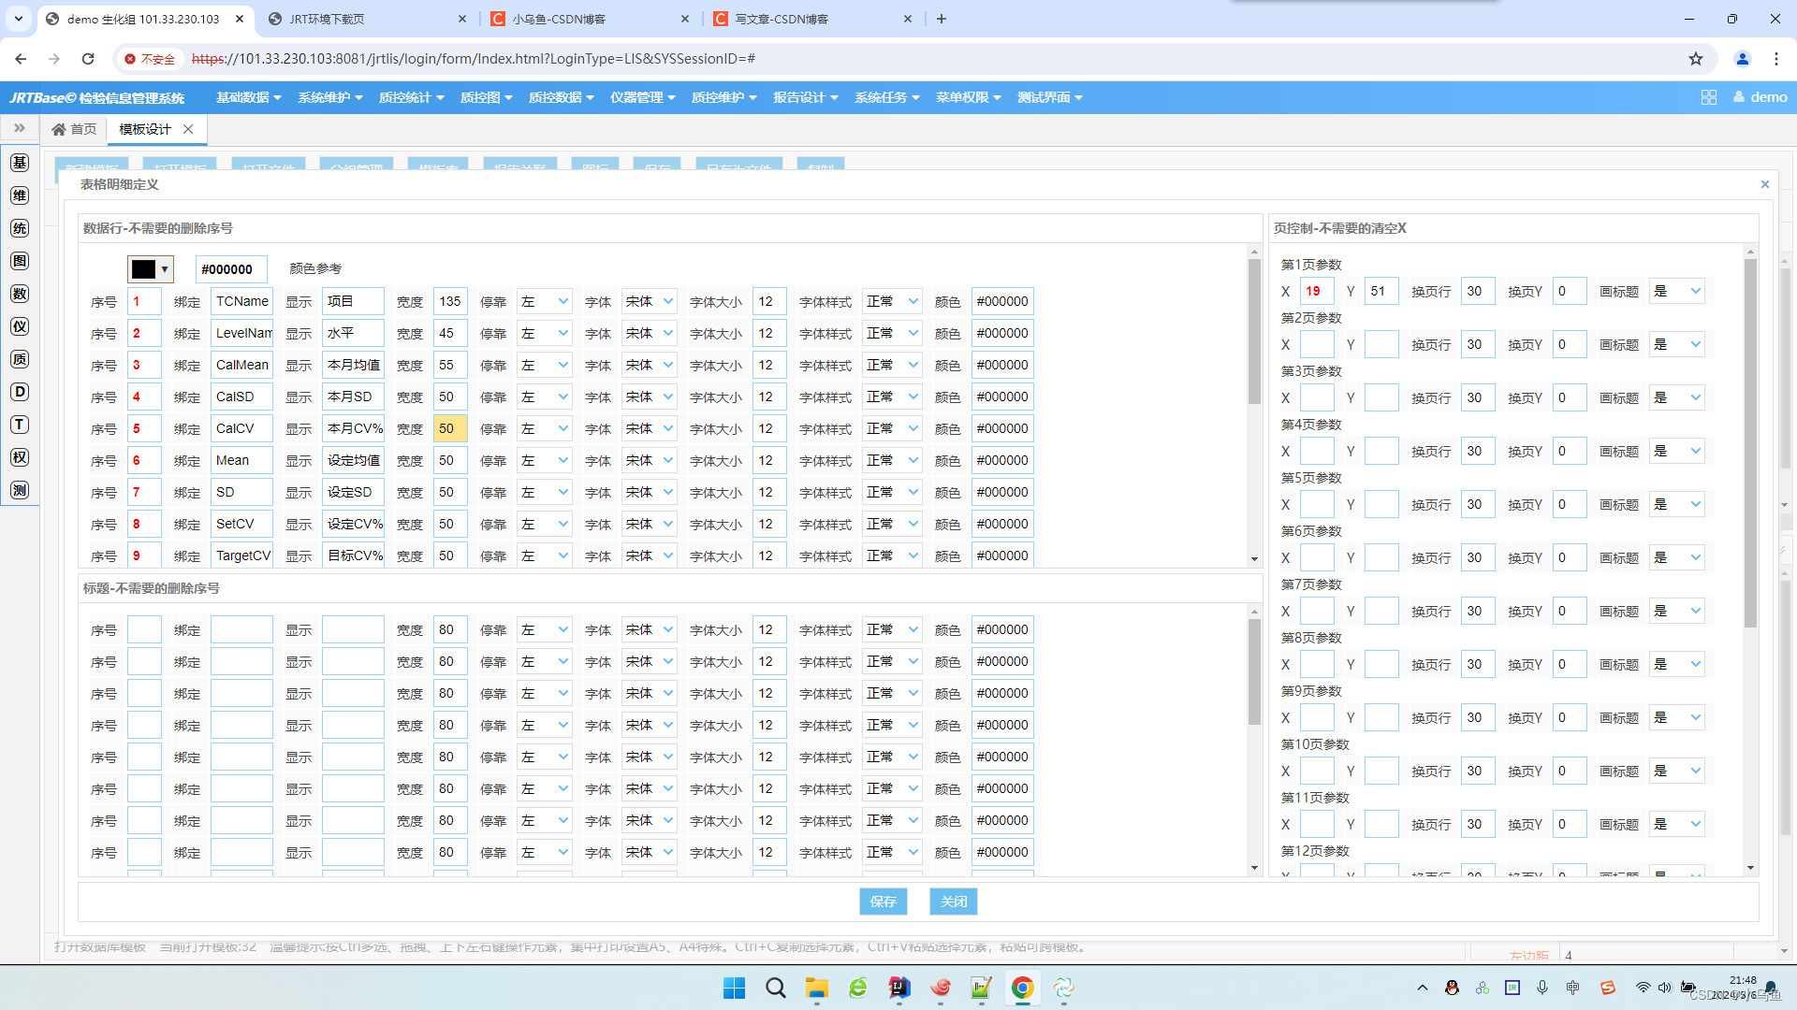Open 质控图 menu

coord(486,97)
